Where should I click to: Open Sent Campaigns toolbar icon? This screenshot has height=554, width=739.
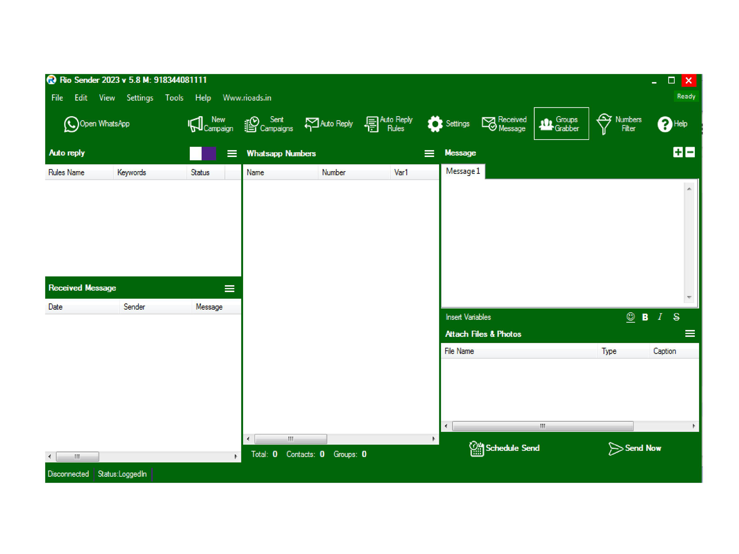point(251,124)
